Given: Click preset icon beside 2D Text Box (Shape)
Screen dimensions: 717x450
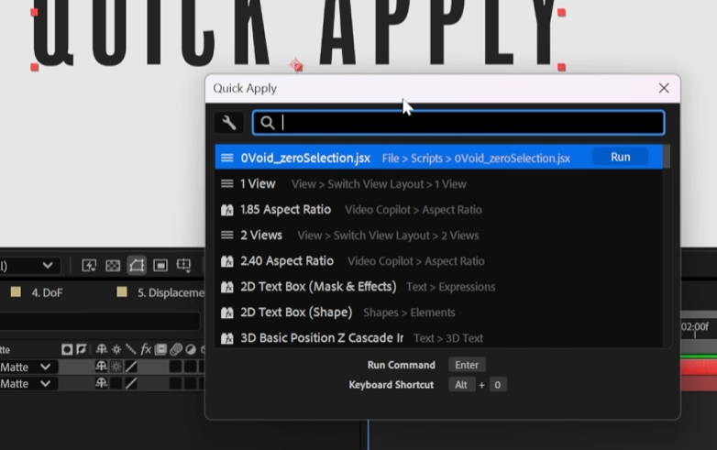Looking at the screenshot, I should click(x=226, y=313).
